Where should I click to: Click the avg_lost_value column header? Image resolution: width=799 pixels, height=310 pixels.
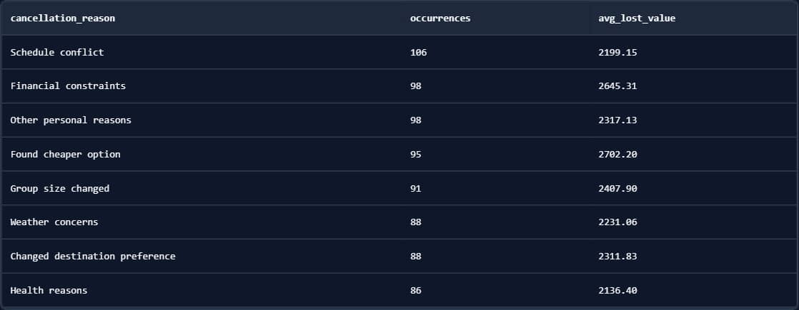coord(637,19)
